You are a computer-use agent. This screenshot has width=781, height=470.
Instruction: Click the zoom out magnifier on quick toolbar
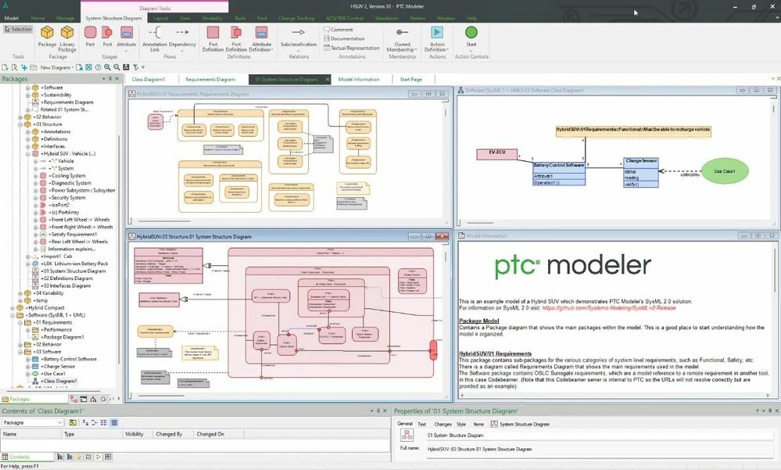click(x=116, y=67)
